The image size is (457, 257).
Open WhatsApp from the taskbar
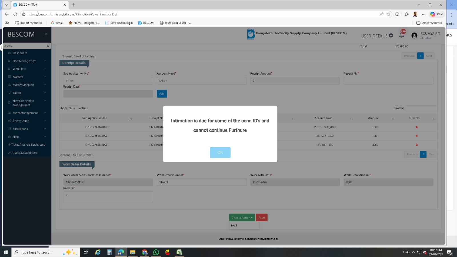(156, 252)
